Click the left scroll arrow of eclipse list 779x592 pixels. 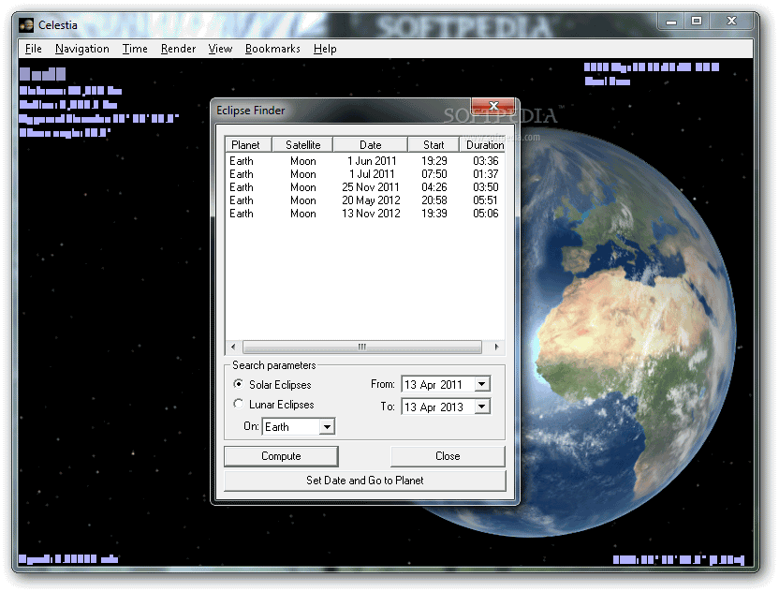click(x=233, y=347)
